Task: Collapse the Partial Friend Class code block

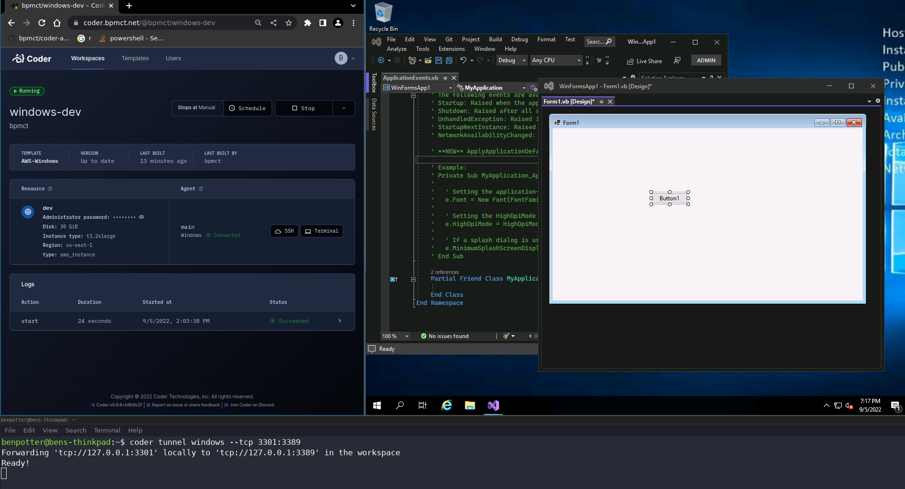Action: pos(413,279)
